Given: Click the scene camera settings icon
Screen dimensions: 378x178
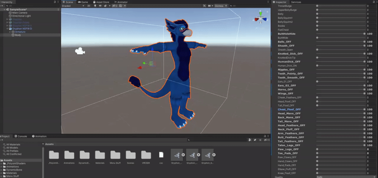Looking at the screenshot, I should [x=209, y=6].
